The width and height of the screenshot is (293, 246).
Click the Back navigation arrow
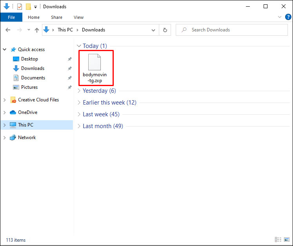tap(8, 30)
